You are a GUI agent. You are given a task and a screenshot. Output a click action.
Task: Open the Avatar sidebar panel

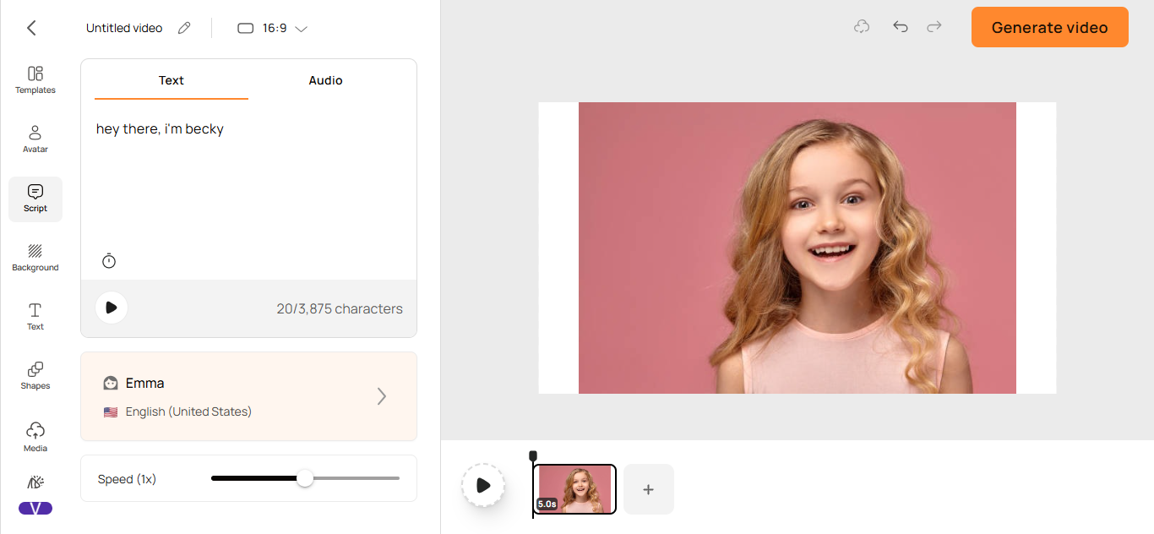tap(35, 139)
